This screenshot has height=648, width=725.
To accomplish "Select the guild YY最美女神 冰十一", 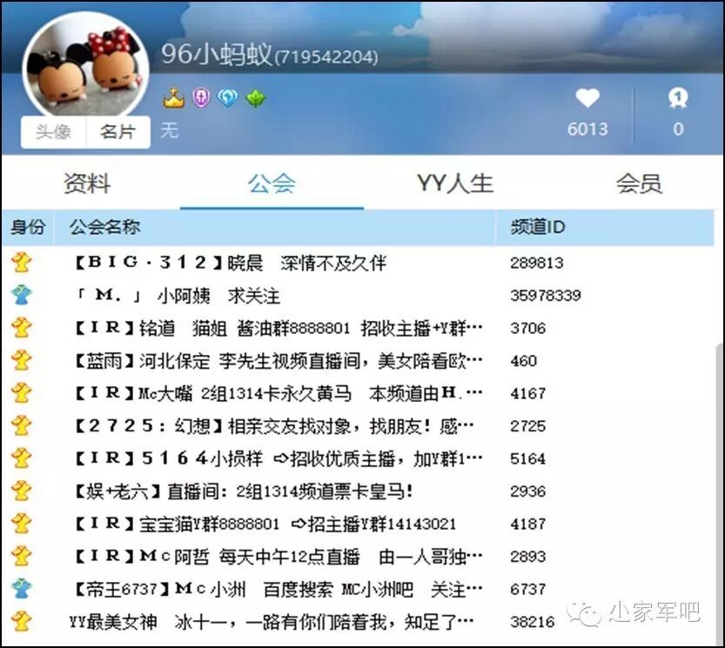I will point(272,622).
